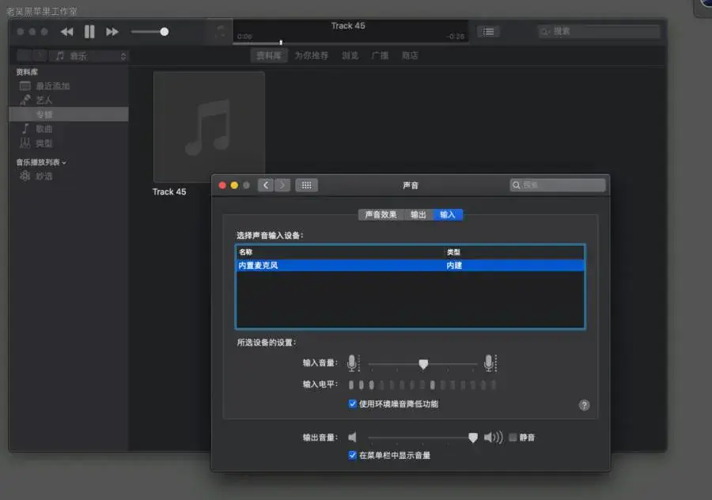Open the help question mark button
The width and height of the screenshot is (712, 500).
click(x=585, y=405)
